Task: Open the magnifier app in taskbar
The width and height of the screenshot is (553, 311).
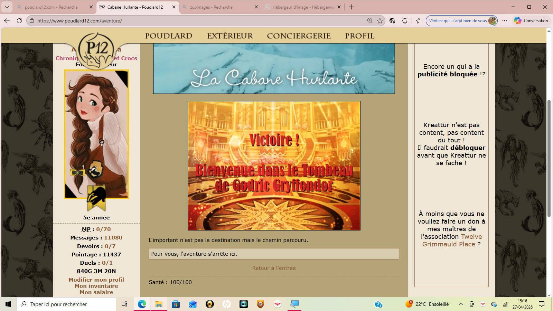Action: click(294, 304)
